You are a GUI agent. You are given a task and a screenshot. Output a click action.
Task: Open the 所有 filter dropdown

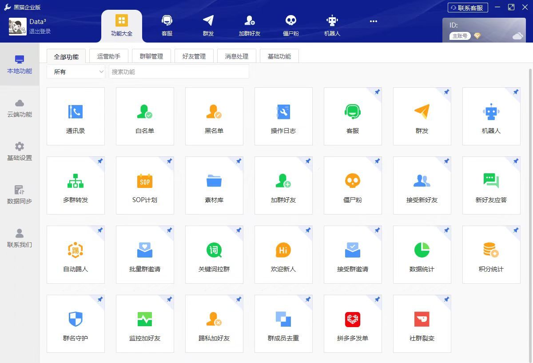pos(76,71)
